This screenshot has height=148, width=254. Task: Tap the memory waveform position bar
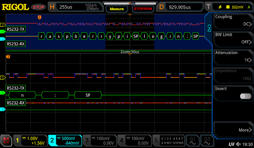tap(130, 3)
